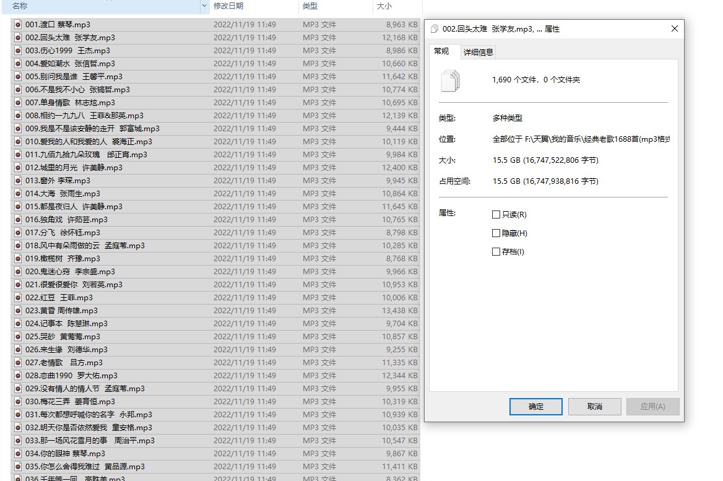Select file name 033.那一场风花雪月的事 周治平.mp3

click(90, 441)
